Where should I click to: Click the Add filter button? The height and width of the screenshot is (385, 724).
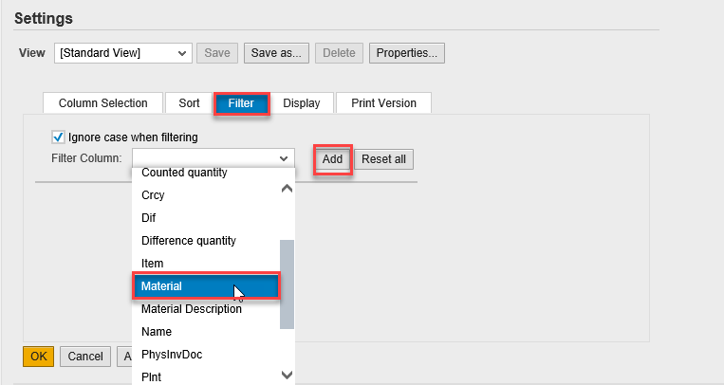click(332, 159)
